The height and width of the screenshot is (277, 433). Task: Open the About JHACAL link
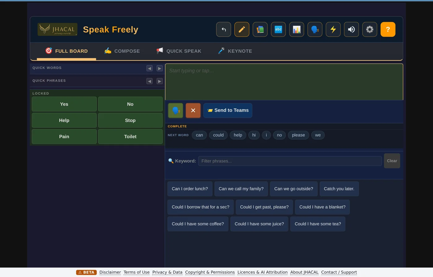pos(304,272)
